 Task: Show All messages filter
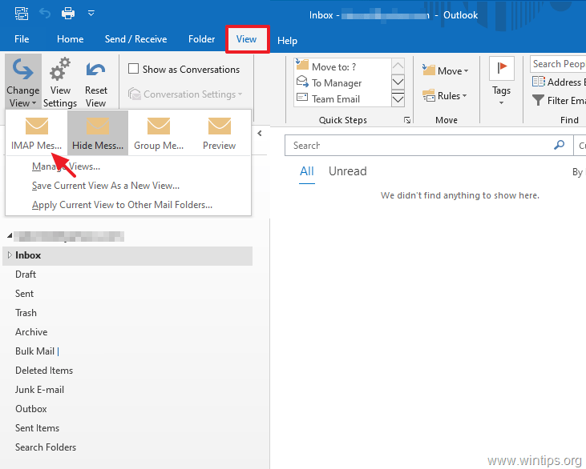[307, 171]
